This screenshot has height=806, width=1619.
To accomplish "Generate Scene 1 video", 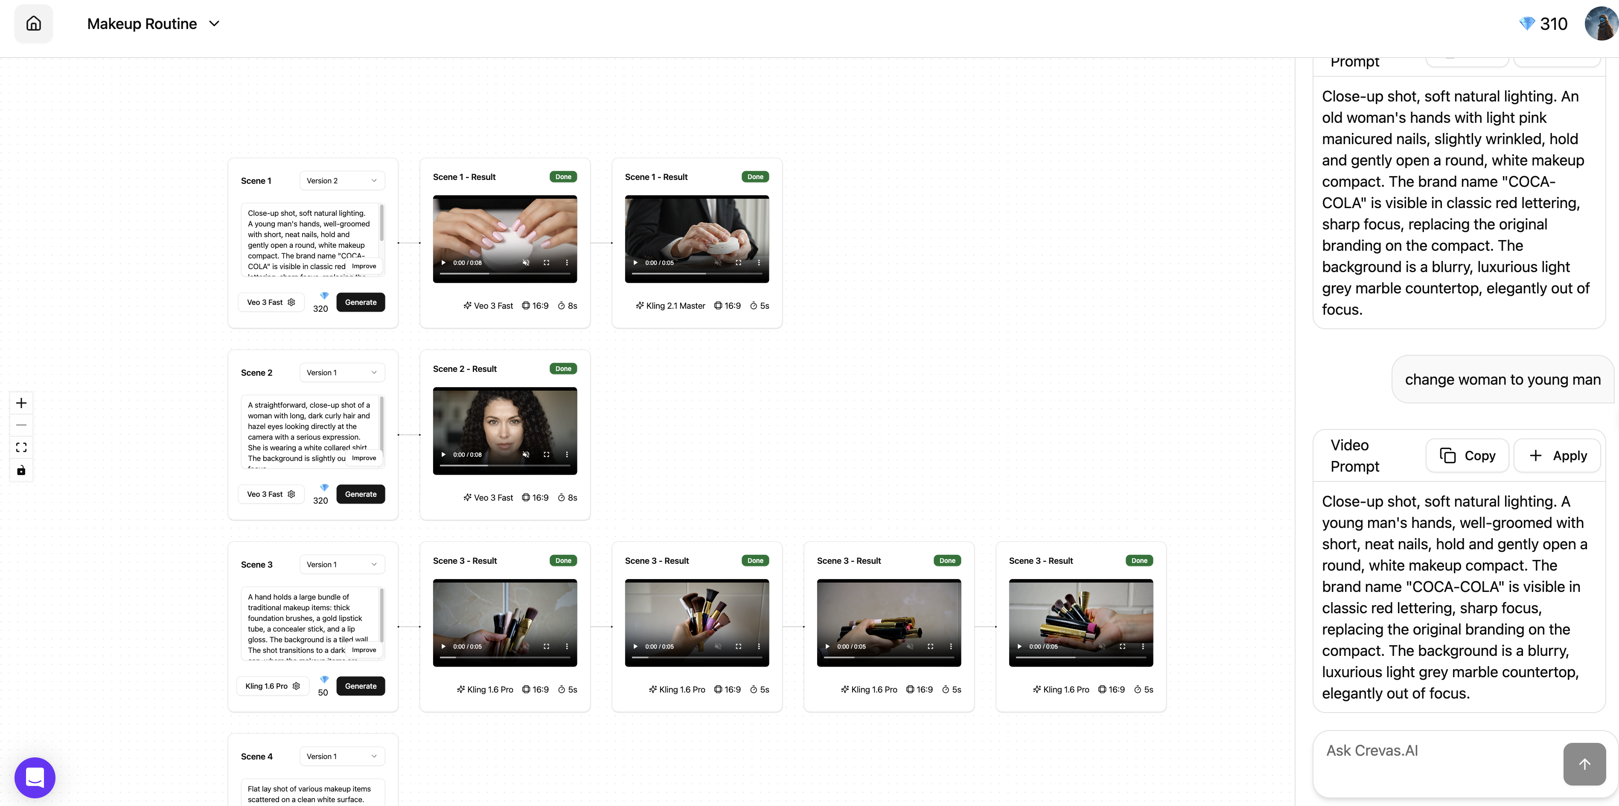I will click(x=361, y=302).
